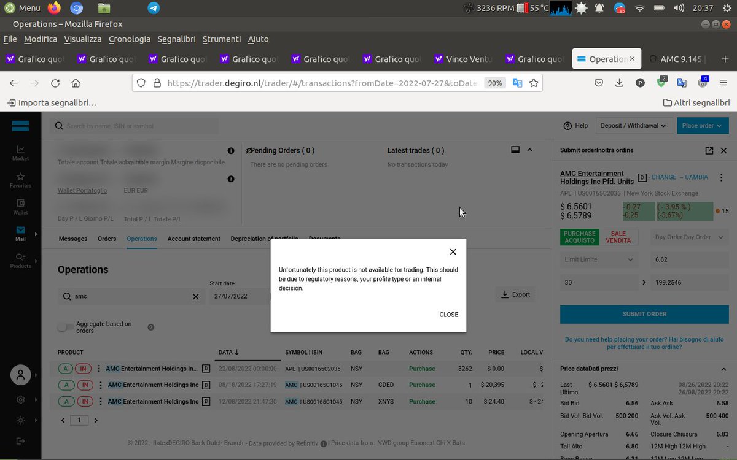
Task: Click the CHANGE – CAMBIA product link
Action: tap(679, 177)
